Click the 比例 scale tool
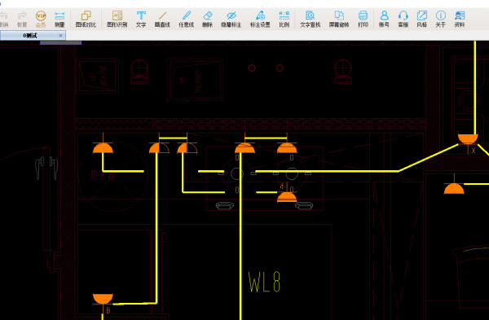 (x=284, y=19)
